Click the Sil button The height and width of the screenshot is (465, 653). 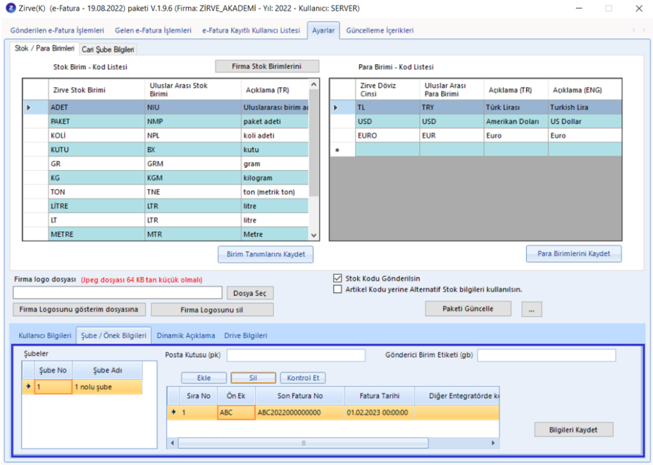253,378
